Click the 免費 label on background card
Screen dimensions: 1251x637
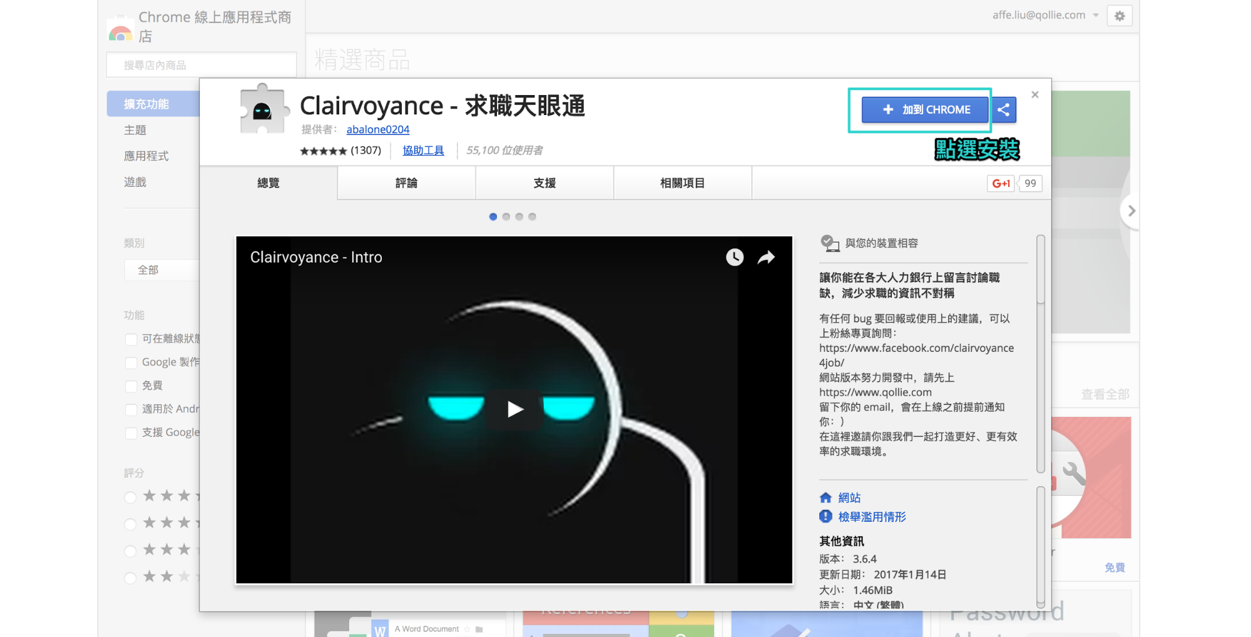pyautogui.click(x=1115, y=568)
